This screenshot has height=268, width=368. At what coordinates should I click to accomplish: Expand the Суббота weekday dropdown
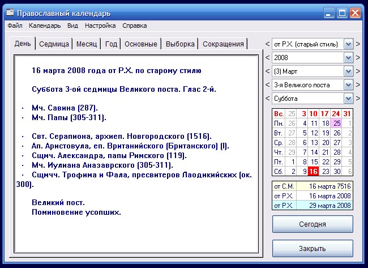pyautogui.click(x=348, y=99)
